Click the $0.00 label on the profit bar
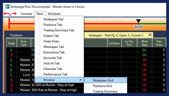169x96 pixels. [x=138, y=27]
